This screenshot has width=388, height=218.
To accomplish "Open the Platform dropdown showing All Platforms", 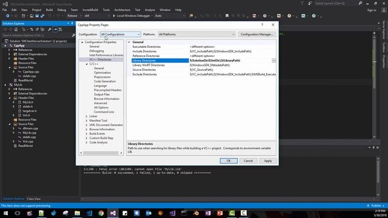I will [x=196, y=35].
